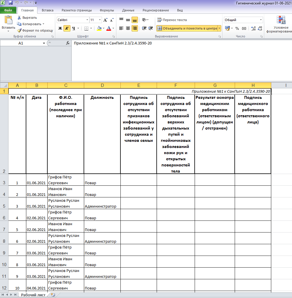
Task: Click the cell borders icon
Action: coord(86,28)
